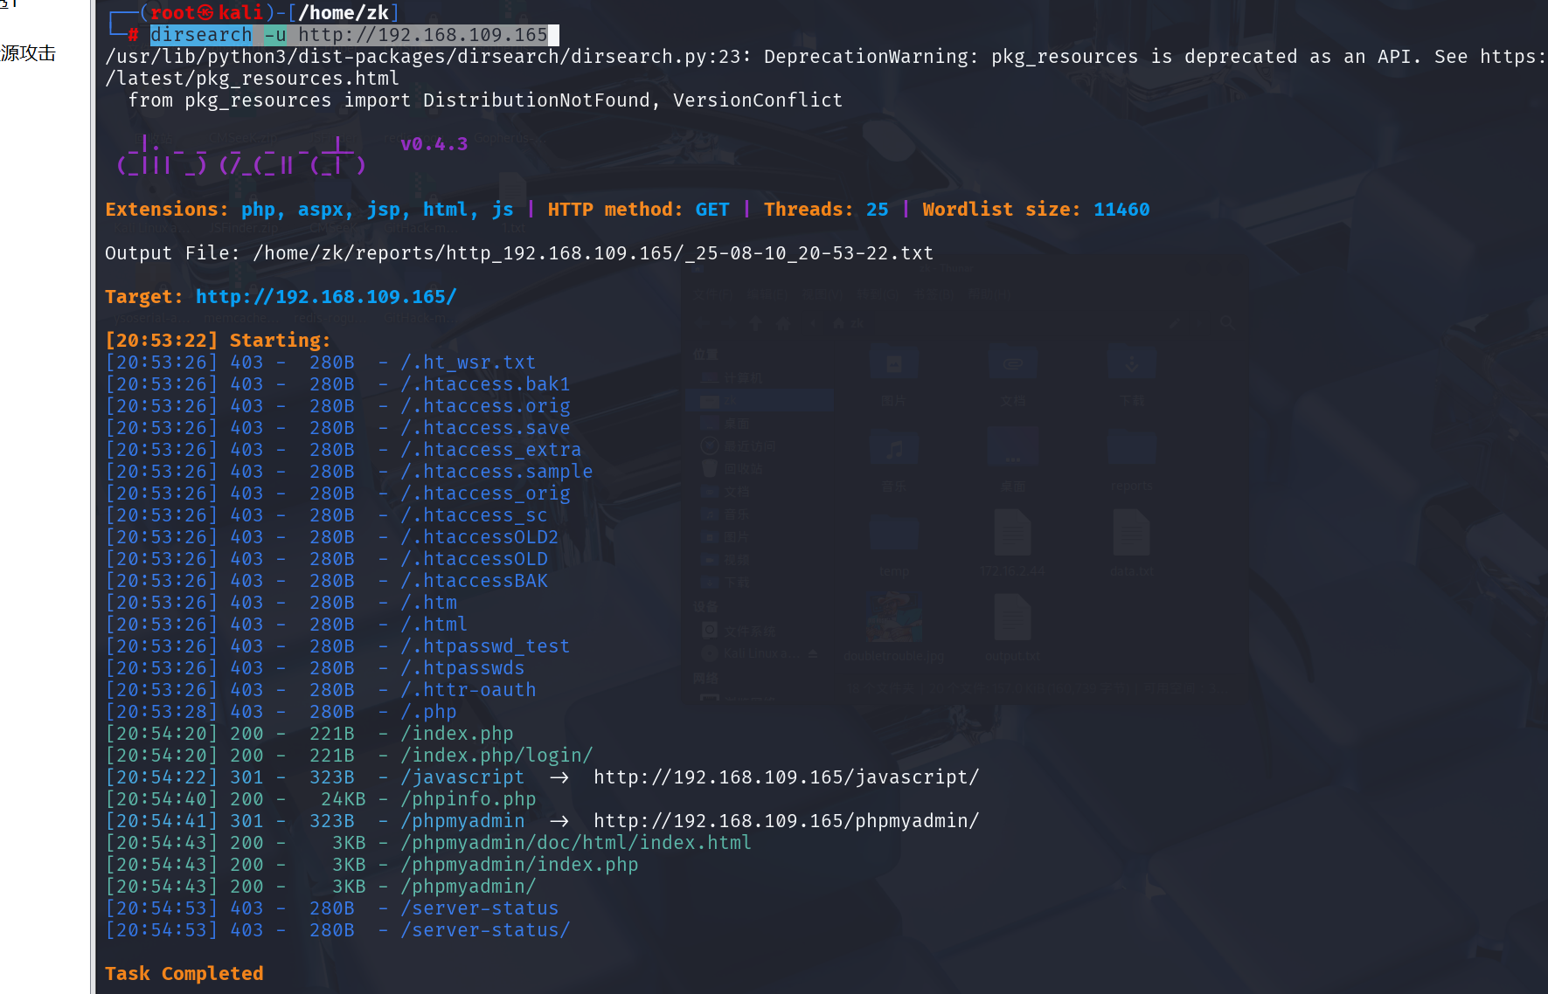Click the /.htpasswd_test result
1548x994 pixels.
[485, 646]
